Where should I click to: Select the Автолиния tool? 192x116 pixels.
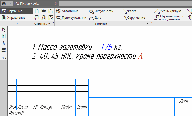[x=67, y=11]
